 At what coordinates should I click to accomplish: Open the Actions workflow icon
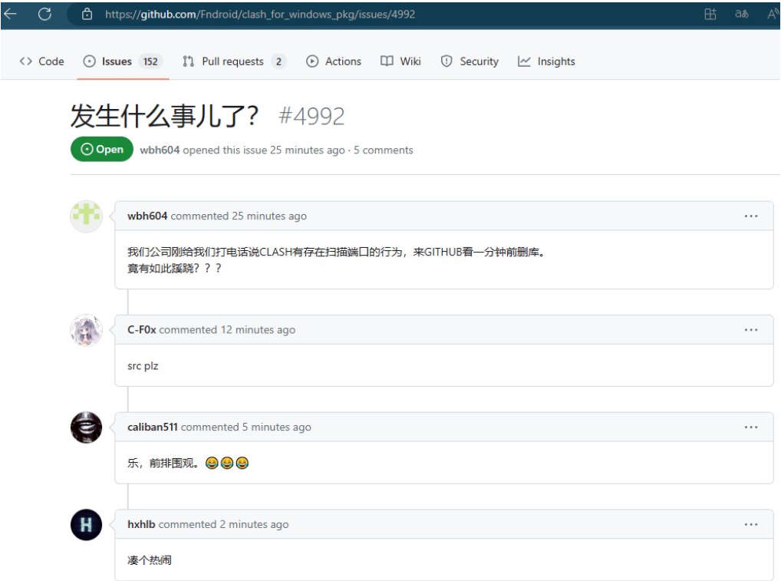(x=313, y=61)
